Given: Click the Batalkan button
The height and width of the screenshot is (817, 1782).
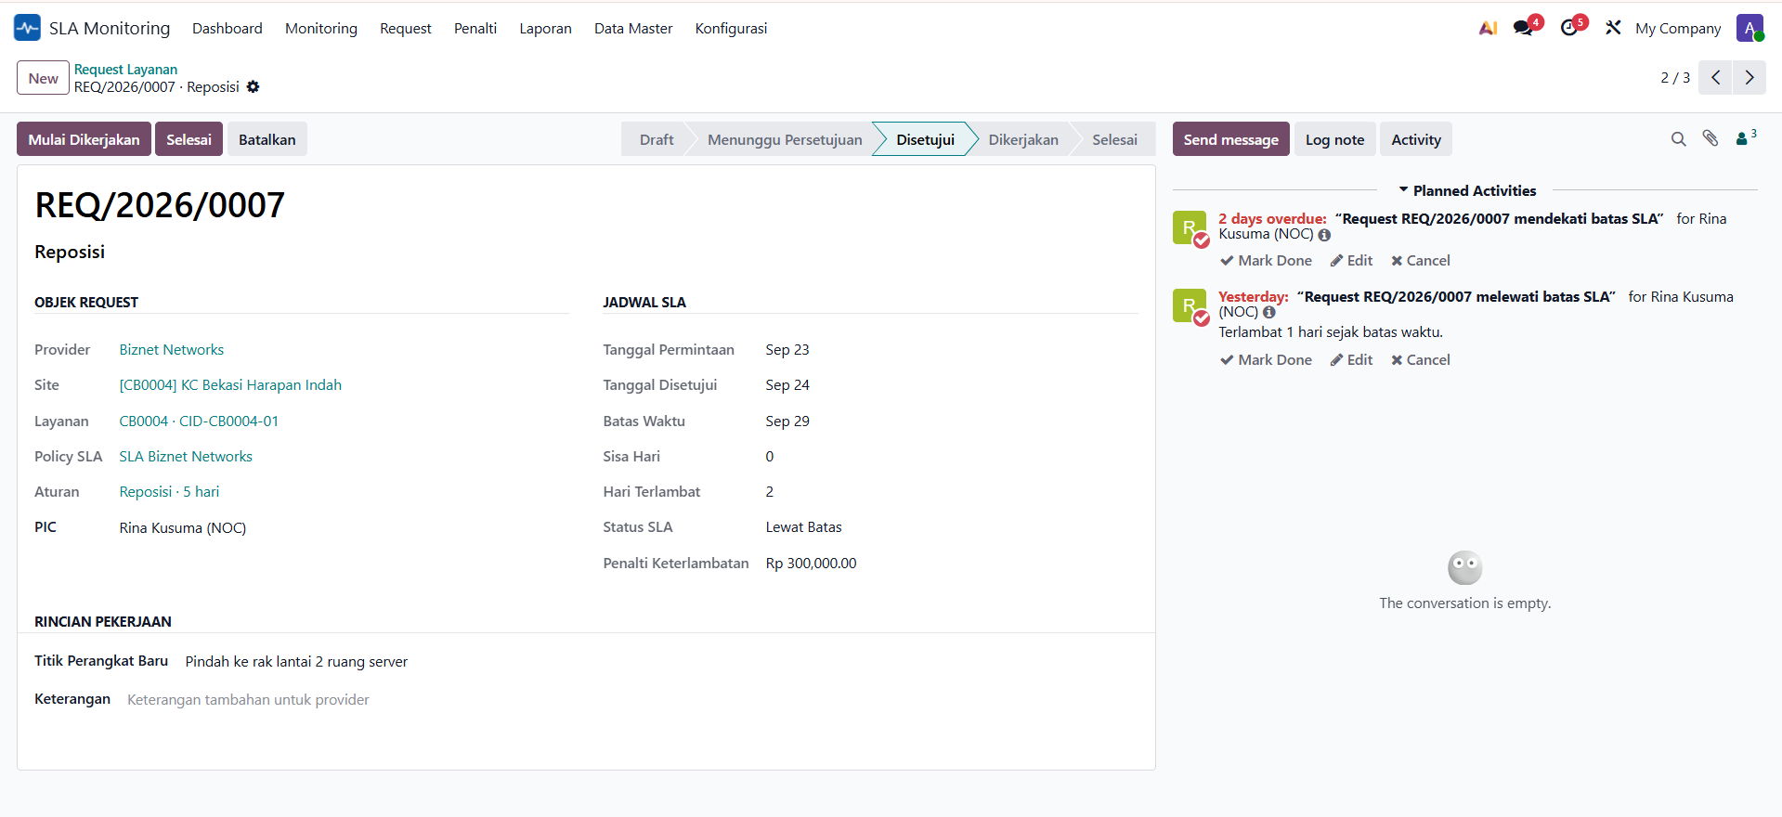Looking at the screenshot, I should [267, 139].
